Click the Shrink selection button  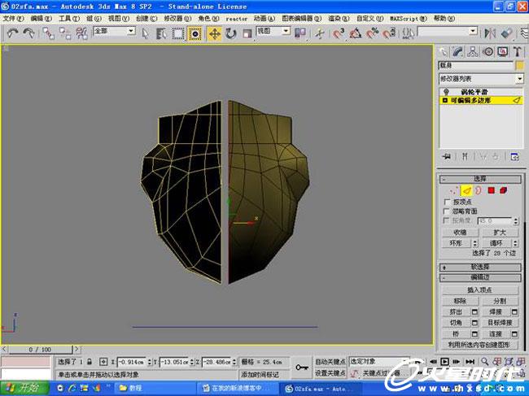[460, 233]
